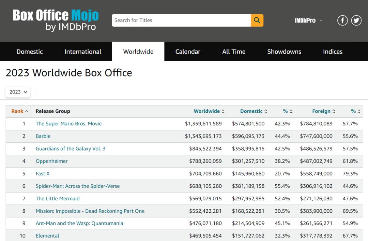
Task: Click the Box Office Mojo logo
Action: pyautogui.click(x=56, y=20)
